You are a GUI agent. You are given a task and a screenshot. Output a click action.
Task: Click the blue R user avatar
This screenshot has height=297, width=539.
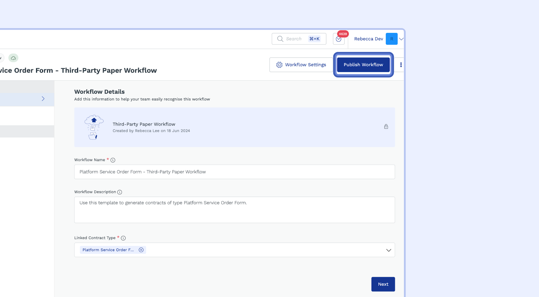(391, 39)
